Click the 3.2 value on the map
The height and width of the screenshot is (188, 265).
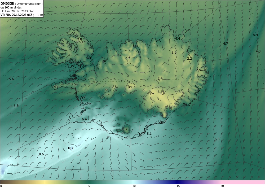click(95, 82)
